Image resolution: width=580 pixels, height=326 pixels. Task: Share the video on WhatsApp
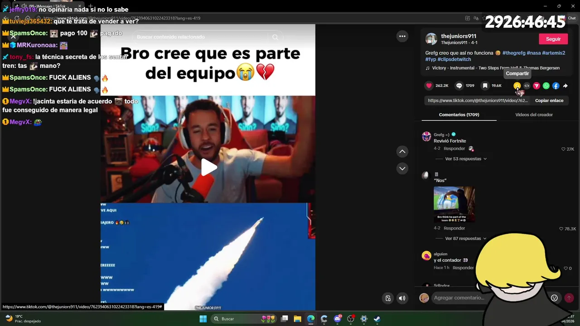[546, 86]
